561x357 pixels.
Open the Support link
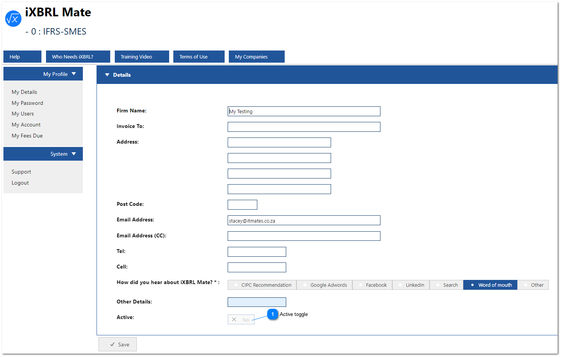tap(21, 172)
